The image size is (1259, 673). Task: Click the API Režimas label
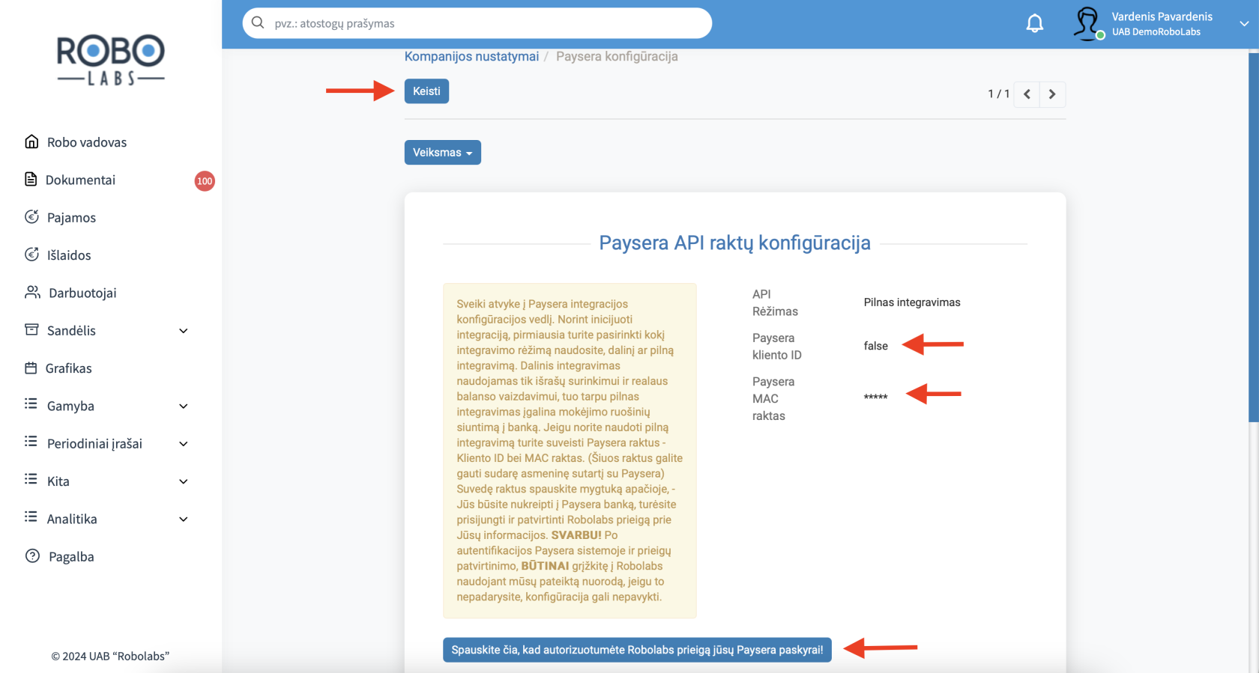775,302
